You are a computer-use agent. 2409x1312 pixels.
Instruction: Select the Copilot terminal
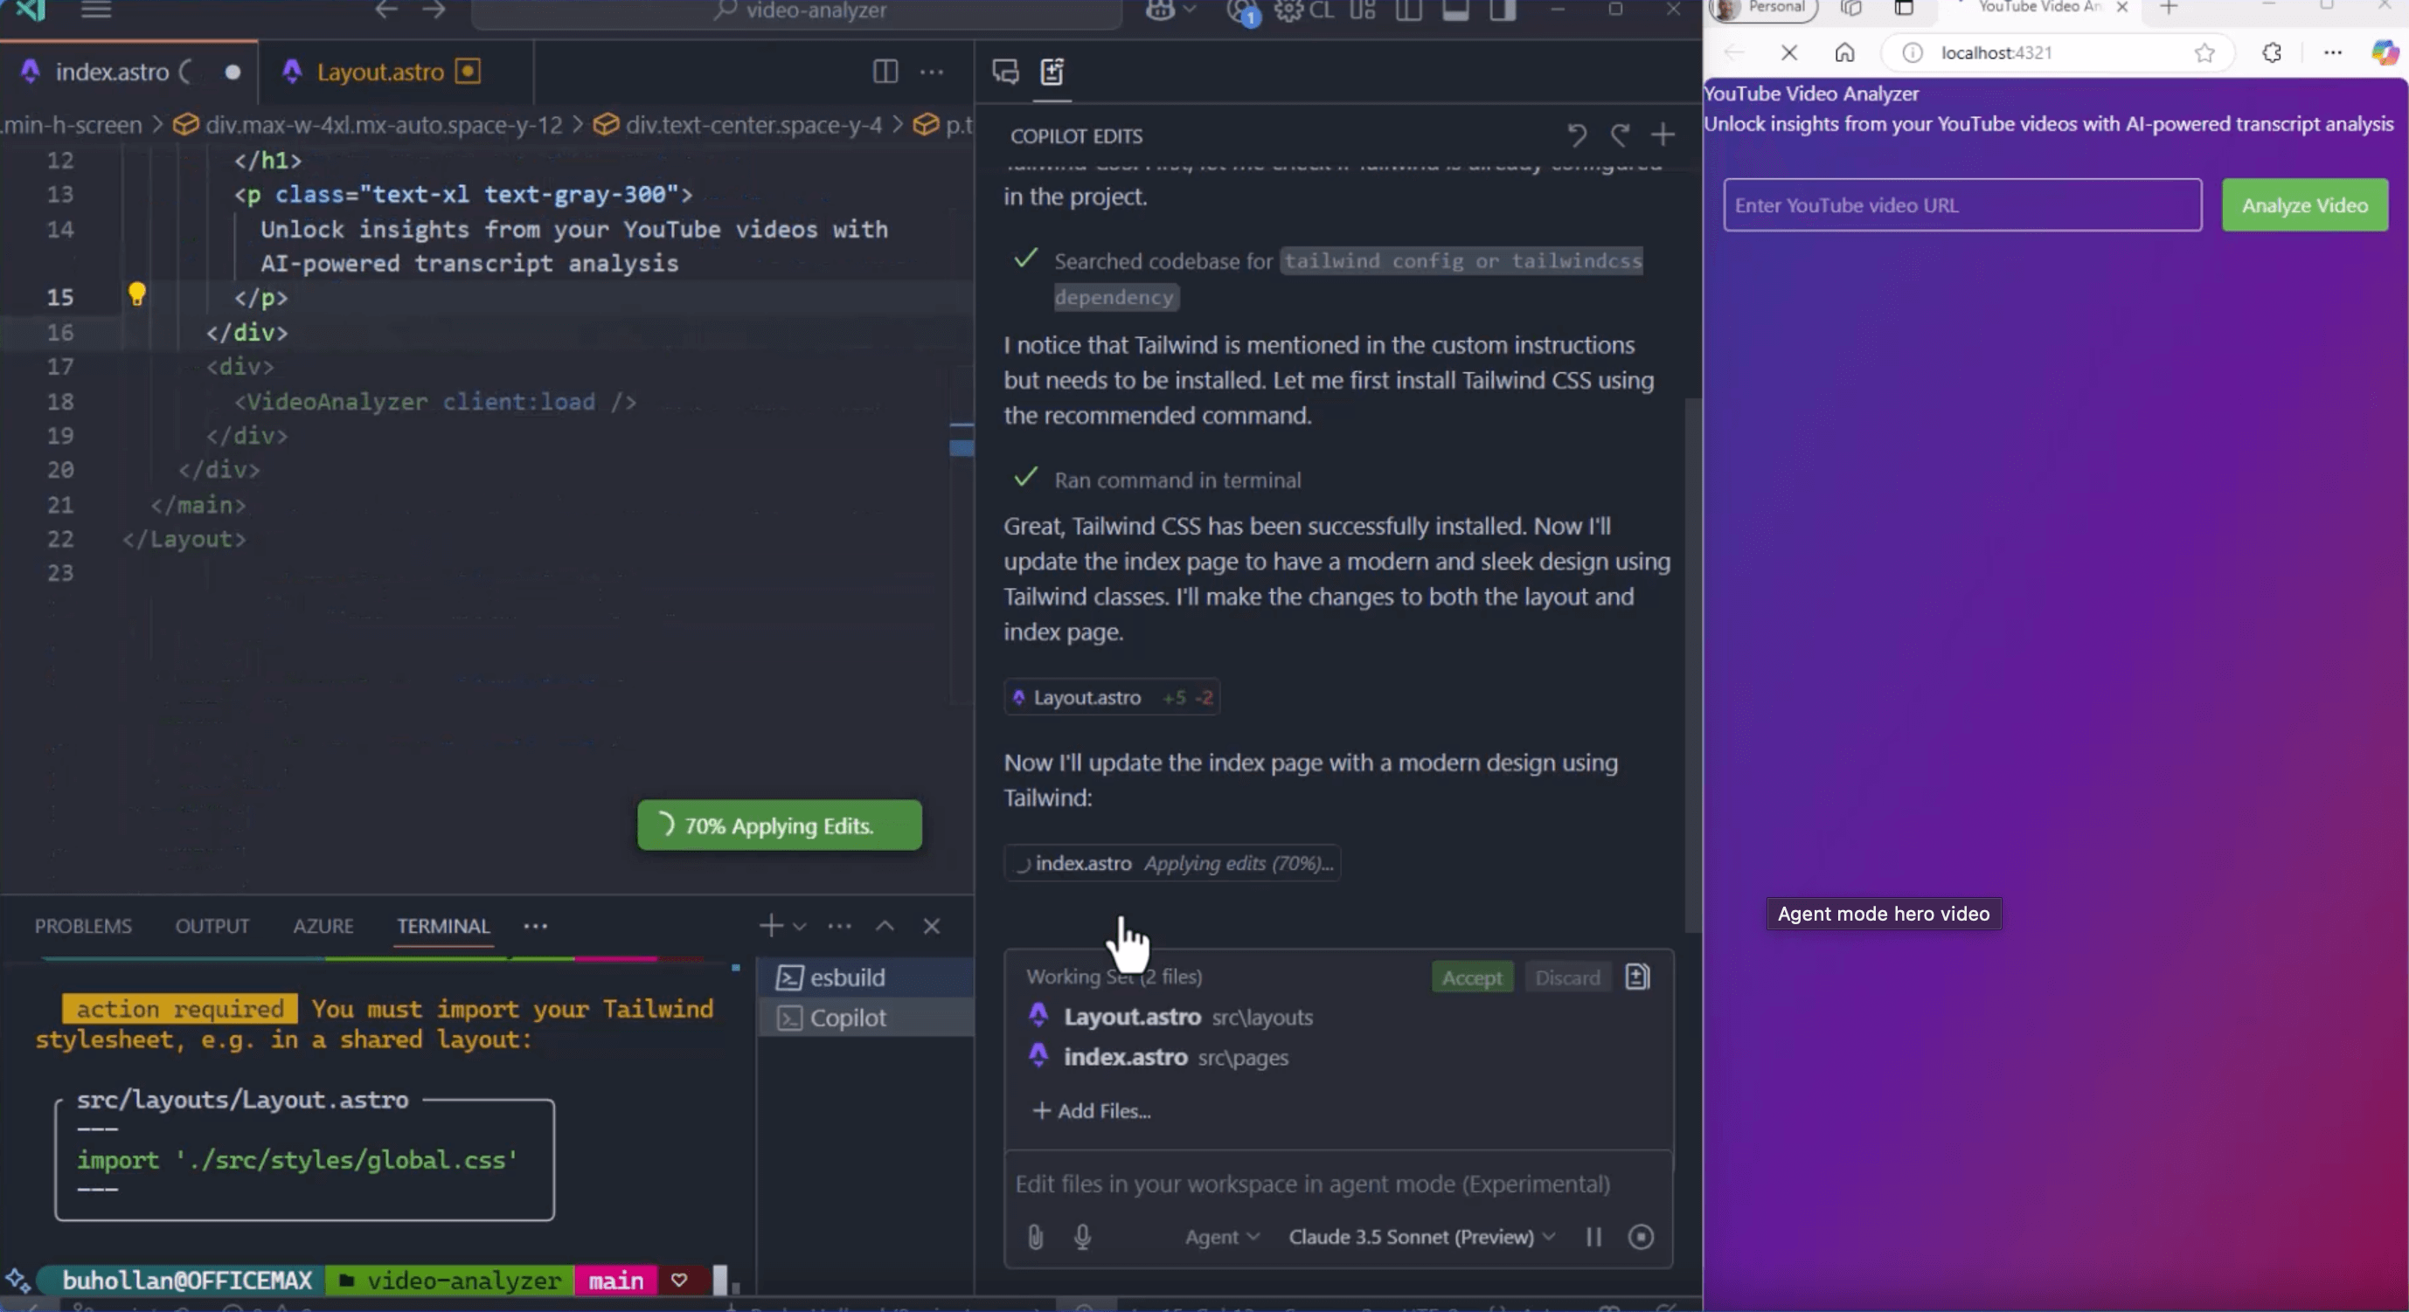click(866, 1018)
